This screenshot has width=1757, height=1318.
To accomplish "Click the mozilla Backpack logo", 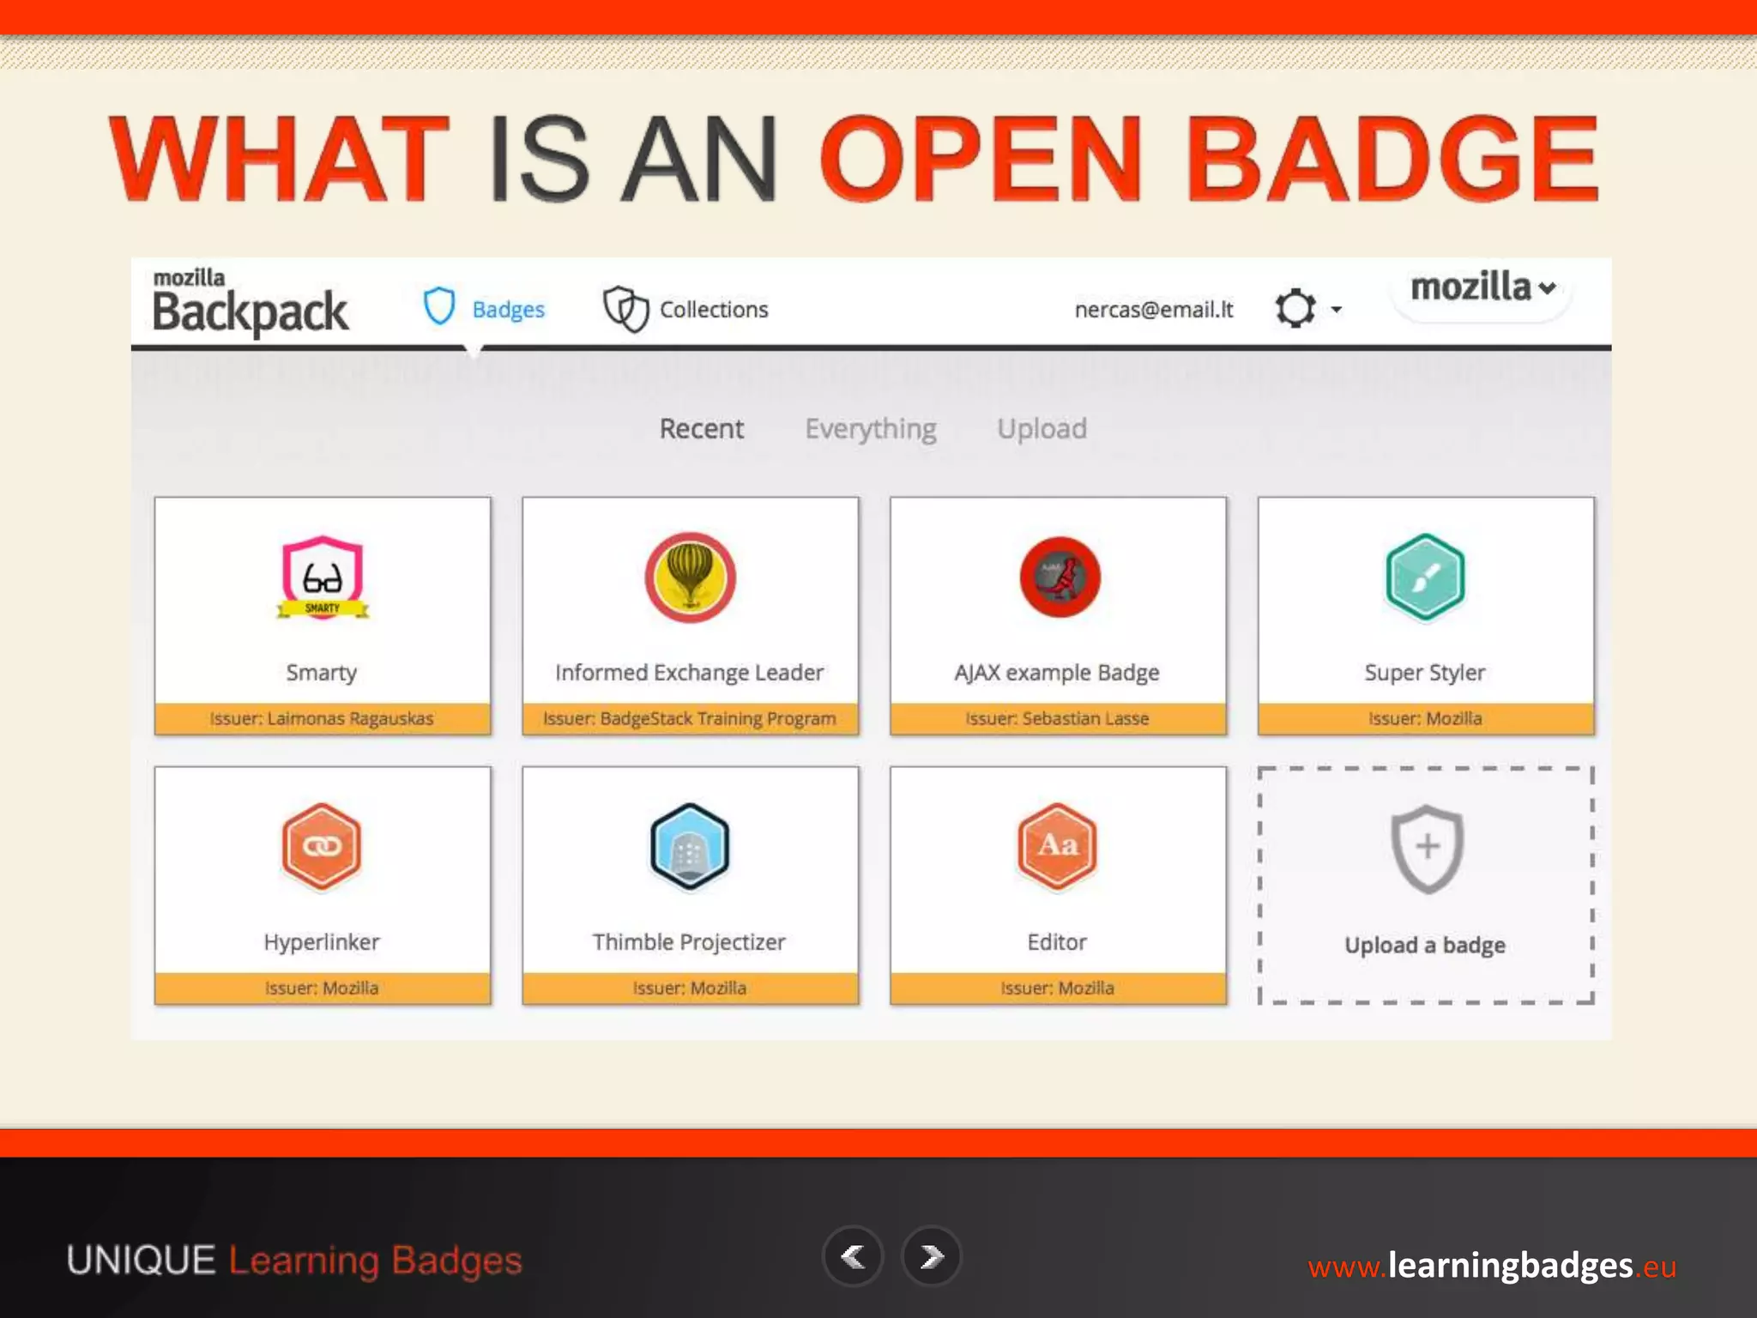I will pos(250,302).
